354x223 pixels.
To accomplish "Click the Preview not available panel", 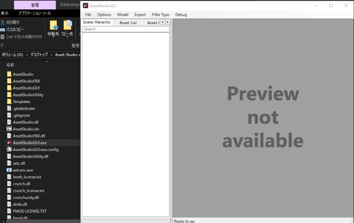I will click(263, 118).
